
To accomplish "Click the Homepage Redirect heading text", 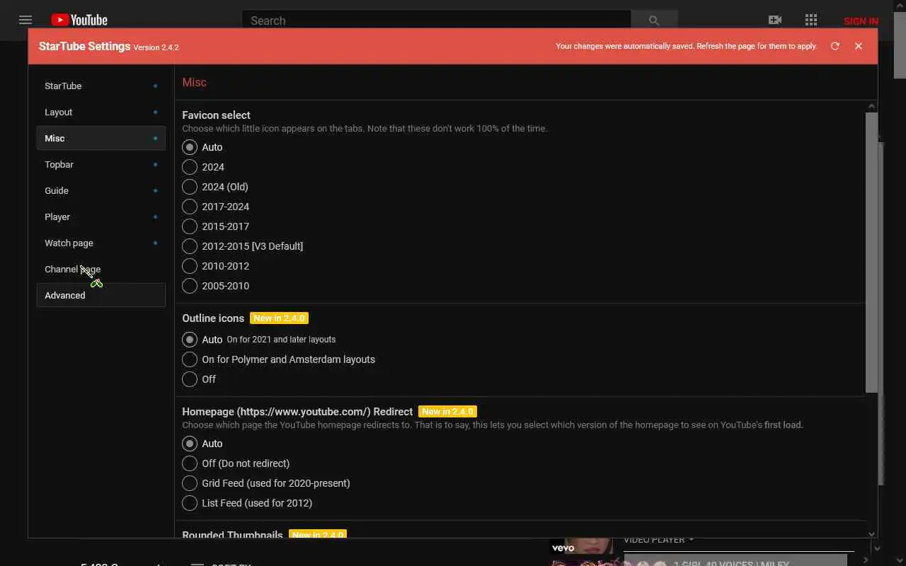I will click(297, 411).
